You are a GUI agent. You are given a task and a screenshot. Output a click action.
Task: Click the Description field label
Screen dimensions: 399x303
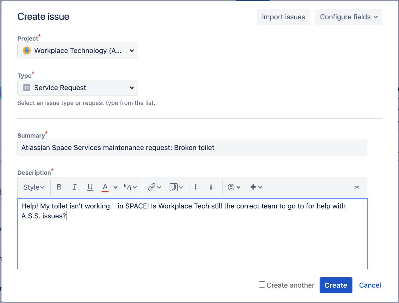point(34,173)
